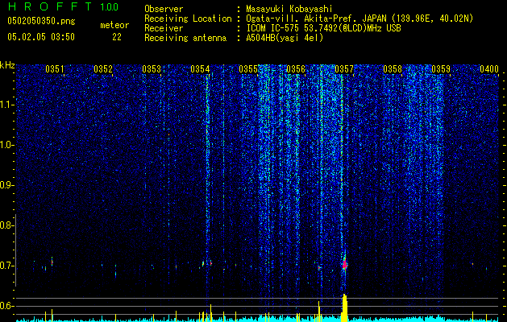Image resolution: width=507 pixels, height=322 pixels.
Task: Click the 0352 time marker
Action: [x=103, y=69]
